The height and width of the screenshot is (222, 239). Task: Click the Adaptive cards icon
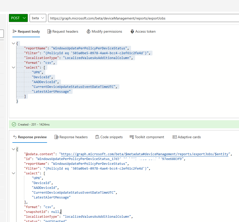(x=175, y=137)
